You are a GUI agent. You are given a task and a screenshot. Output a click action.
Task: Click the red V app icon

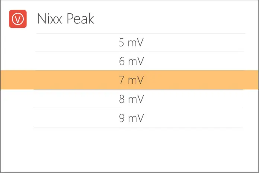click(18, 18)
